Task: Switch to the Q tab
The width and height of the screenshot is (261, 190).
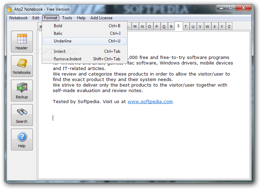Action: coord(164,27)
